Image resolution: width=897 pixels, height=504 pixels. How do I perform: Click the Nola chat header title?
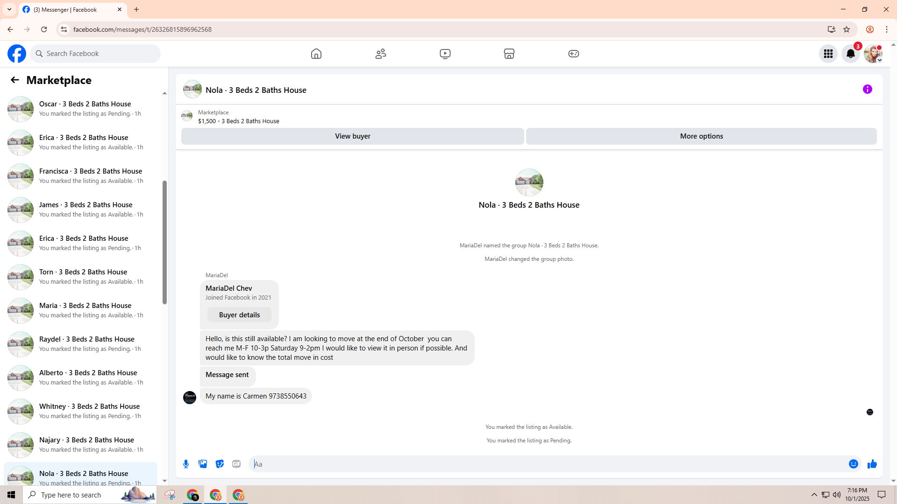pyautogui.click(x=256, y=90)
